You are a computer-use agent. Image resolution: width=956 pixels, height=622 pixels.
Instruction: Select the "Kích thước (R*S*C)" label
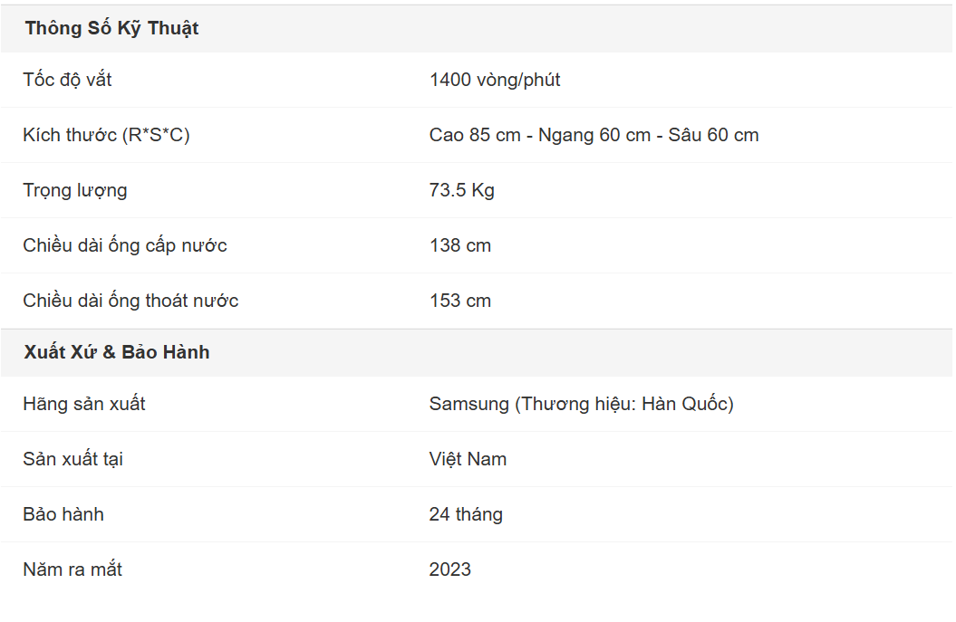[x=106, y=135]
